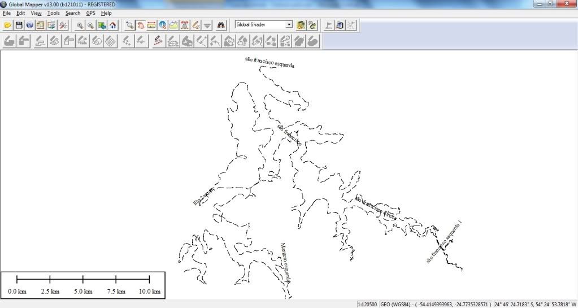
Task: Open the File menu
Action: [x=7, y=13]
